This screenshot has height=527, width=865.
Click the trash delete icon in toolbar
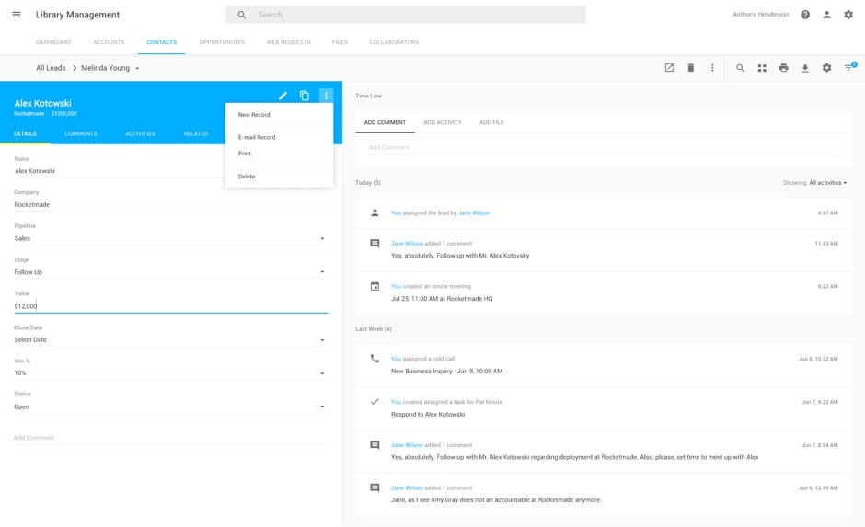691,68
